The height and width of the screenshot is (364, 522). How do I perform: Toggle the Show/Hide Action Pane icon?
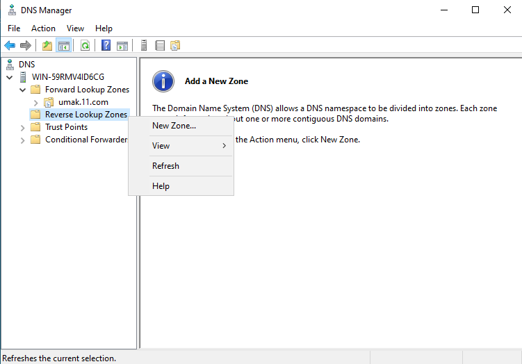coord(122,45)
